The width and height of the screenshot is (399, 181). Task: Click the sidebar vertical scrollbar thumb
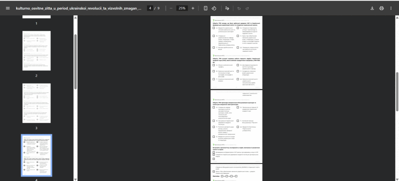[x=76, y=61]
